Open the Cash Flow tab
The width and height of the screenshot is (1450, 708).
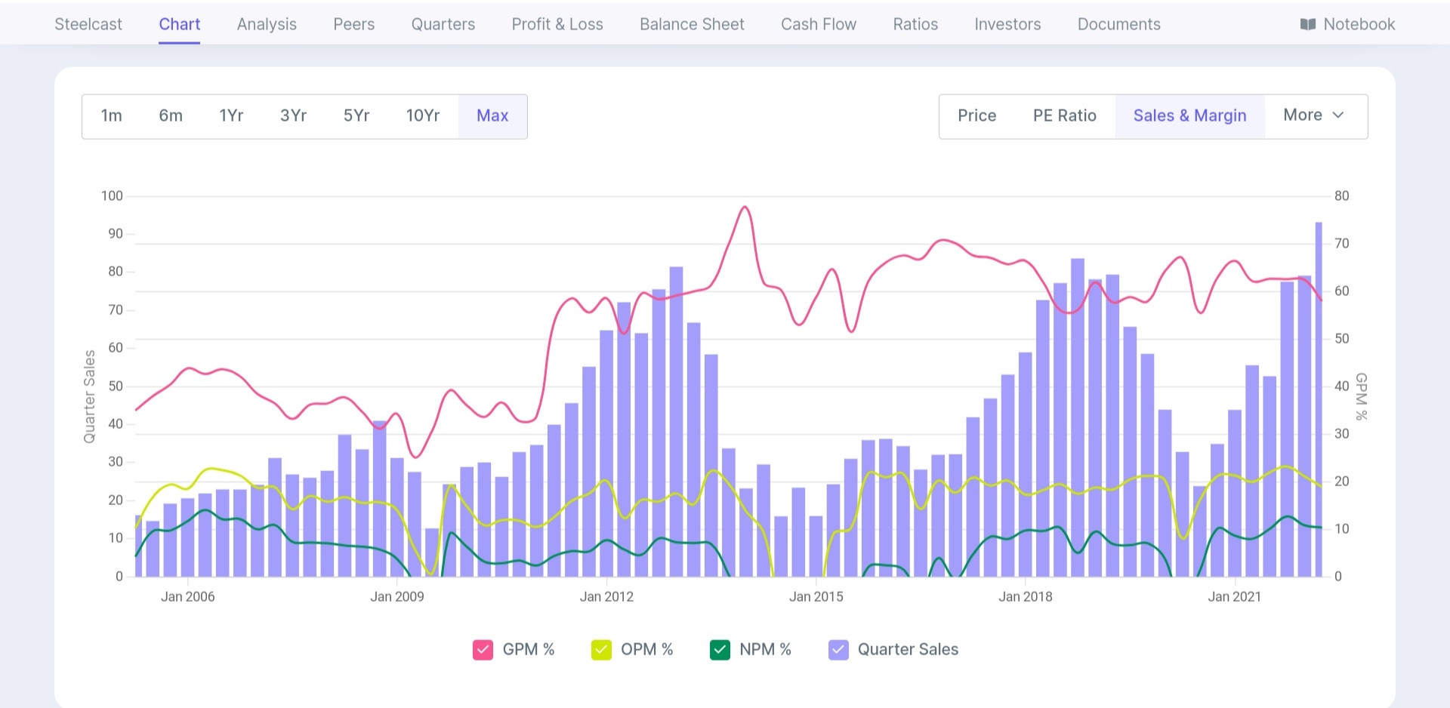tap(818, 24)
